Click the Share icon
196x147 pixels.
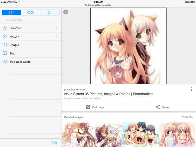158,107
